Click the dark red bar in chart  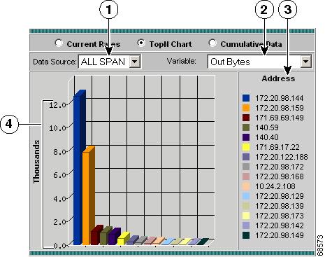tap(95, 236)
